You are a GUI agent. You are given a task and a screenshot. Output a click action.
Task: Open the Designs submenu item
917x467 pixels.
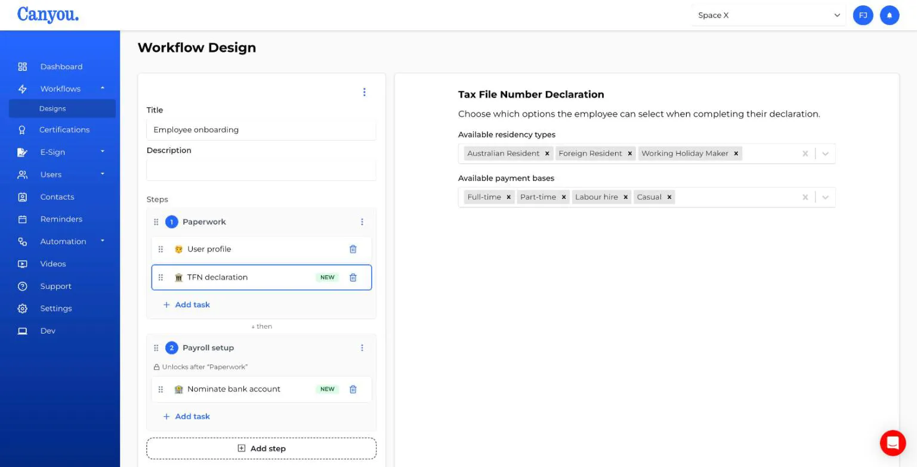pos(62,108)
